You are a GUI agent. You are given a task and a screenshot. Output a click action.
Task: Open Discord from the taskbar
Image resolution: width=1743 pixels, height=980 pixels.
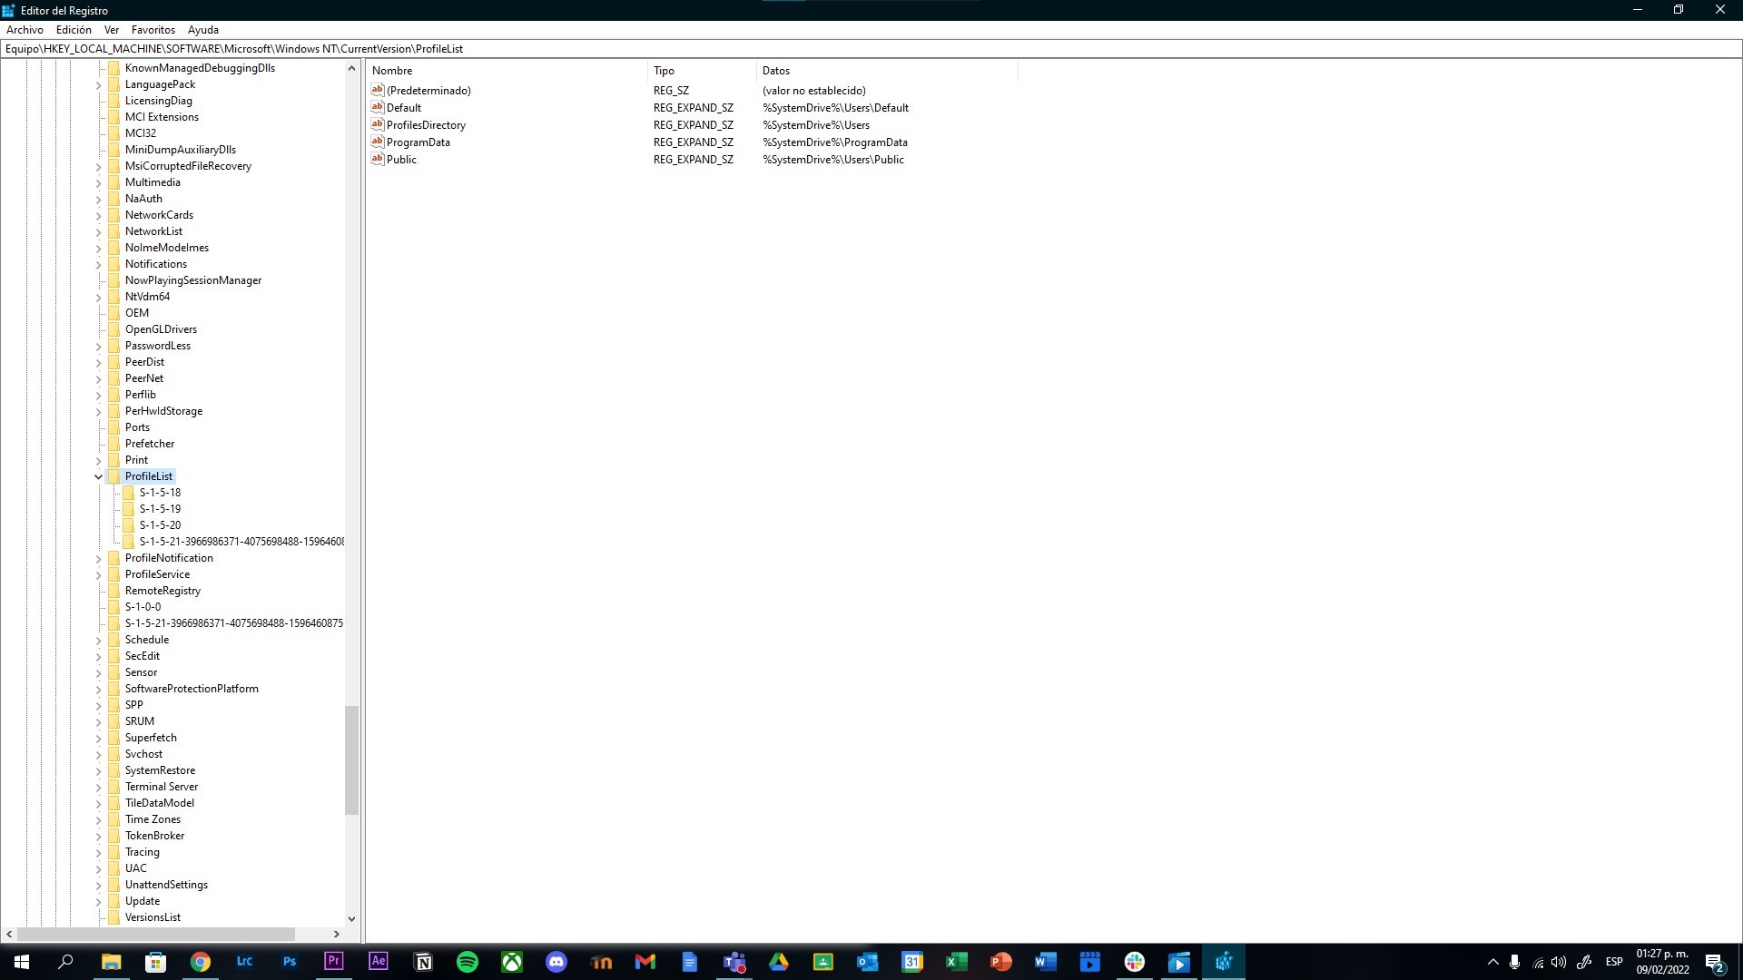(556, 962)
